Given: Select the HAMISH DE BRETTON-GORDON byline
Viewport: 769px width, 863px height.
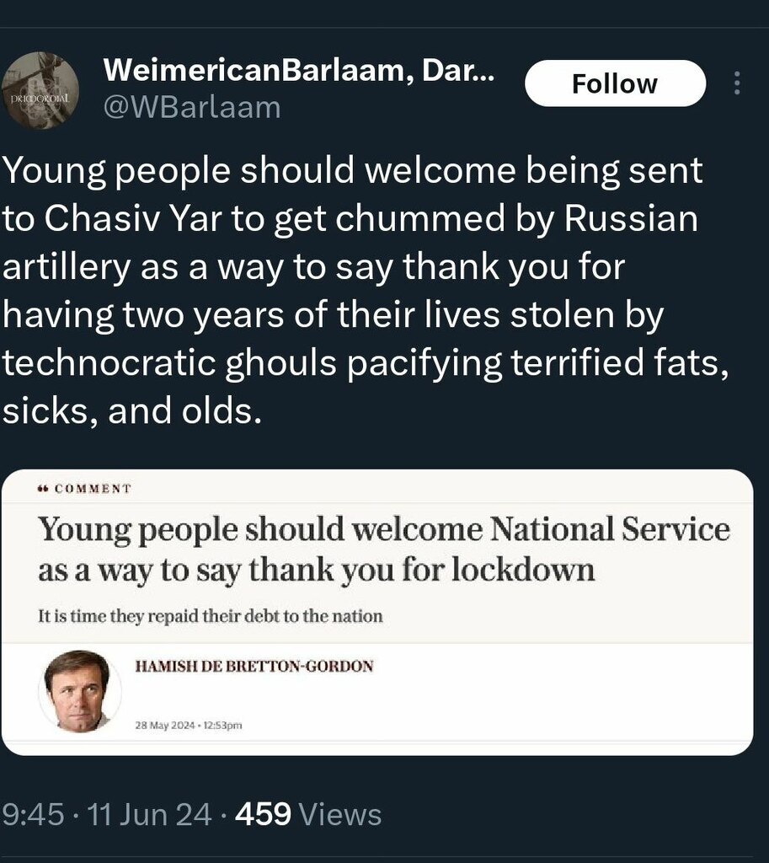Looking at the screenshot, I should [254, 667].
